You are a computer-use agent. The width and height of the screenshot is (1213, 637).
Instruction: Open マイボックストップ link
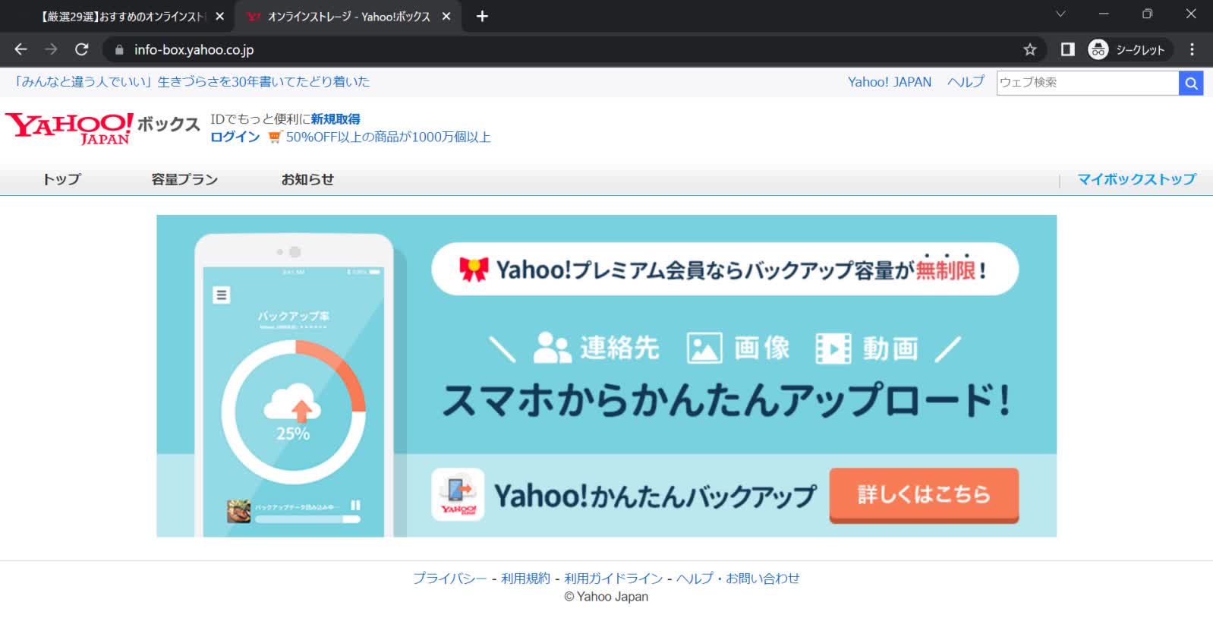pyautogui.click(x=1136, y=179)
